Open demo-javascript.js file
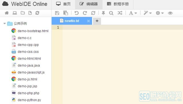Screen dimensions: 183x104 [28, 72]
